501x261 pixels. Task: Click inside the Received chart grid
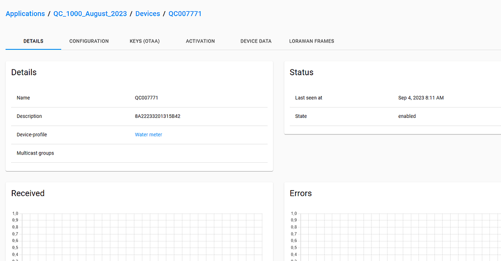[141, 237]
